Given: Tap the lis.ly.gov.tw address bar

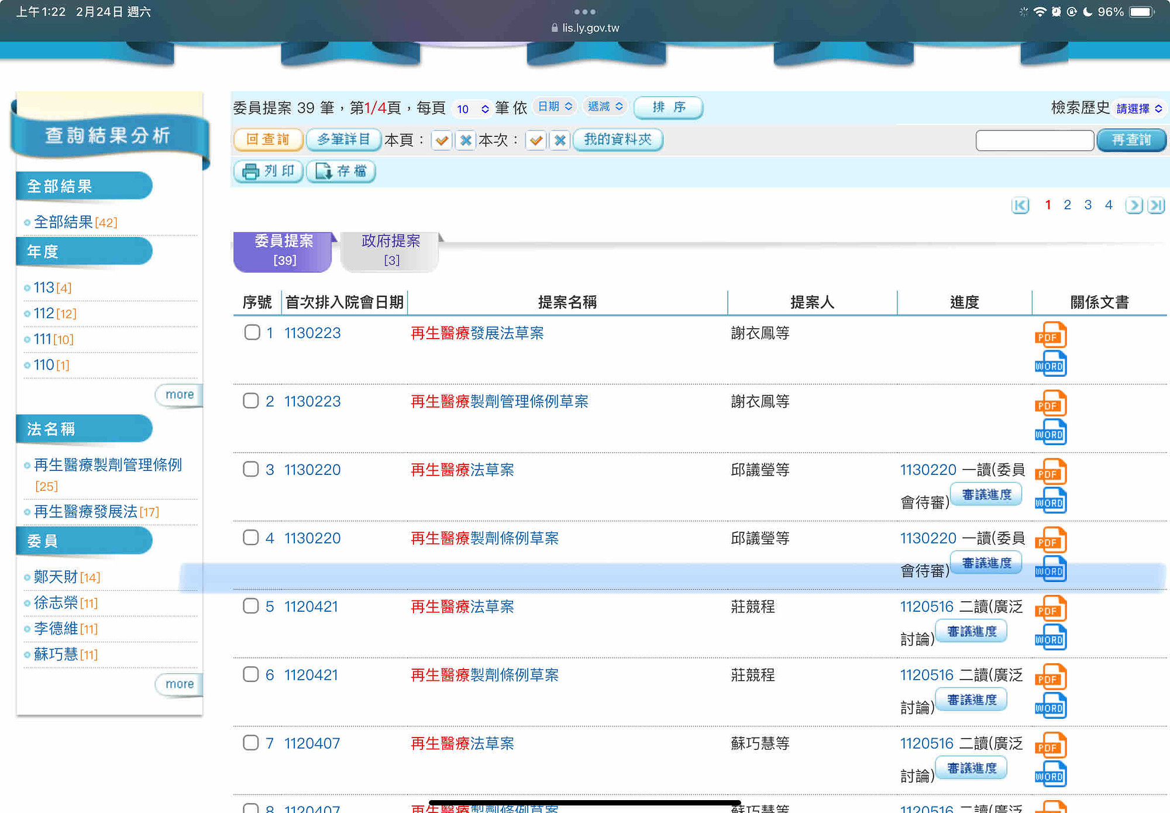Looking at the screenshot, I should [585, 27].
